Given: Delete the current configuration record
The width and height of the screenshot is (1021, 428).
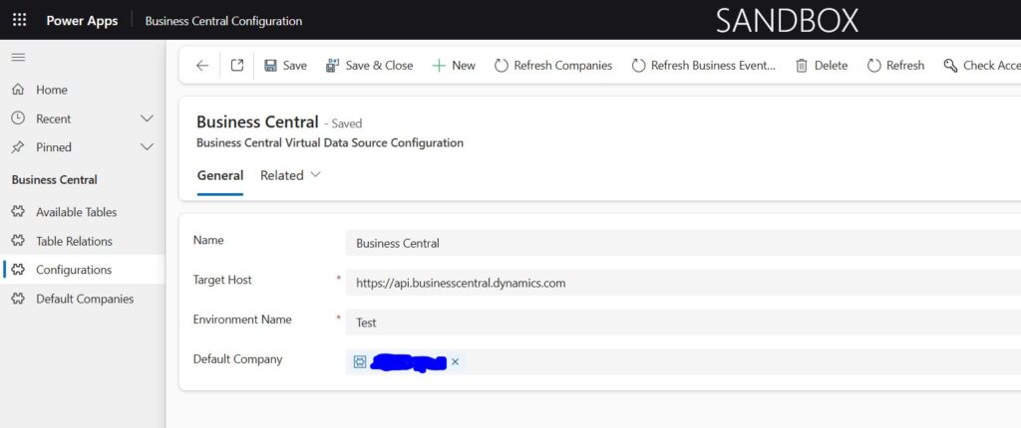Looking at the screenshot, I should click(x=821, y=66).
